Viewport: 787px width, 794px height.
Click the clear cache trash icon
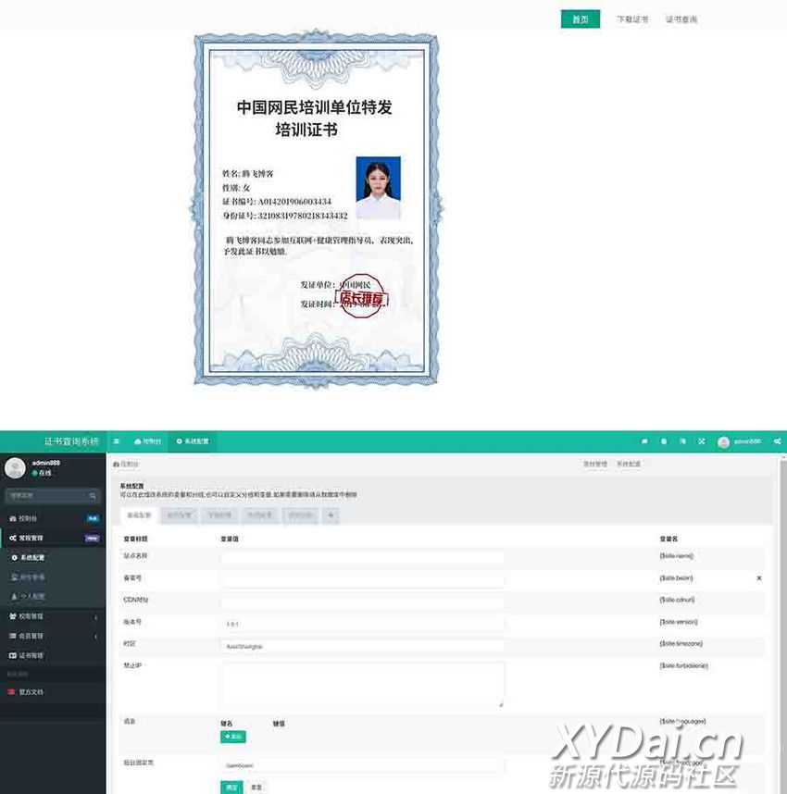click(x=663, y=441)
